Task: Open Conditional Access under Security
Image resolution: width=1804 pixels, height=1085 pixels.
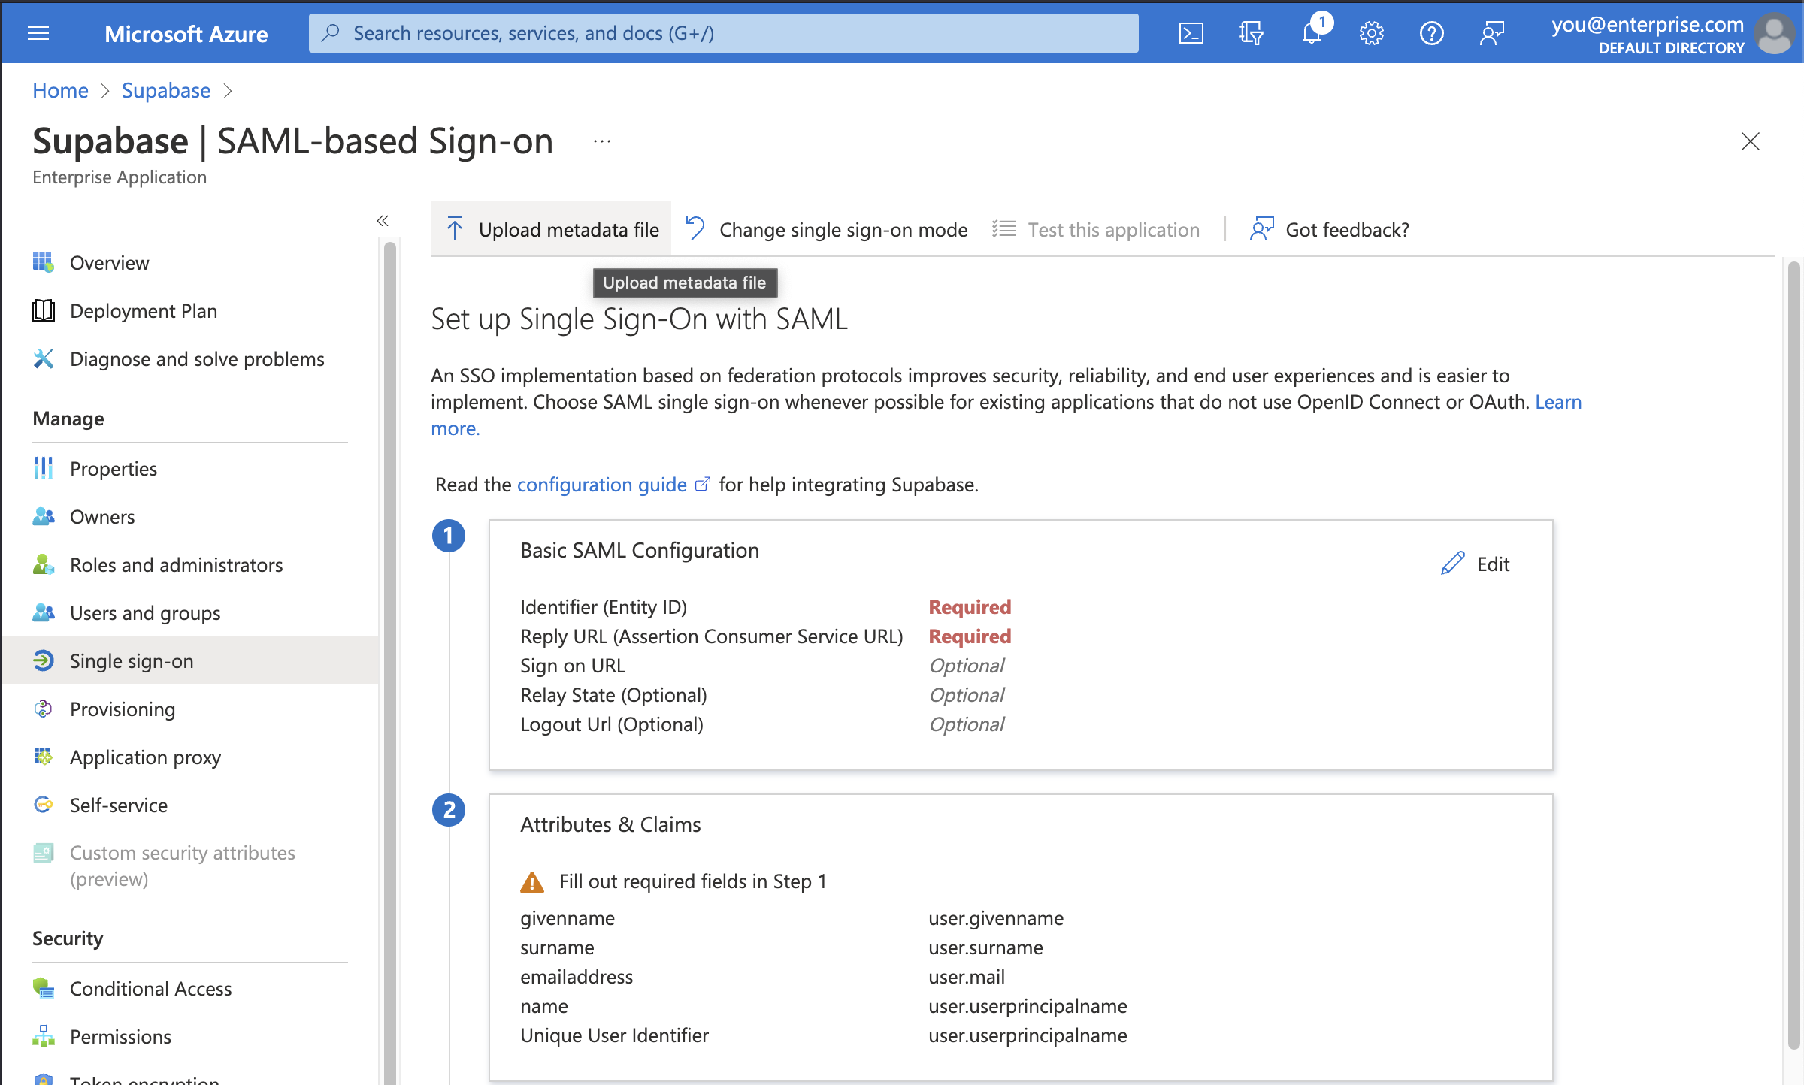Action: (x=150, y=988)
